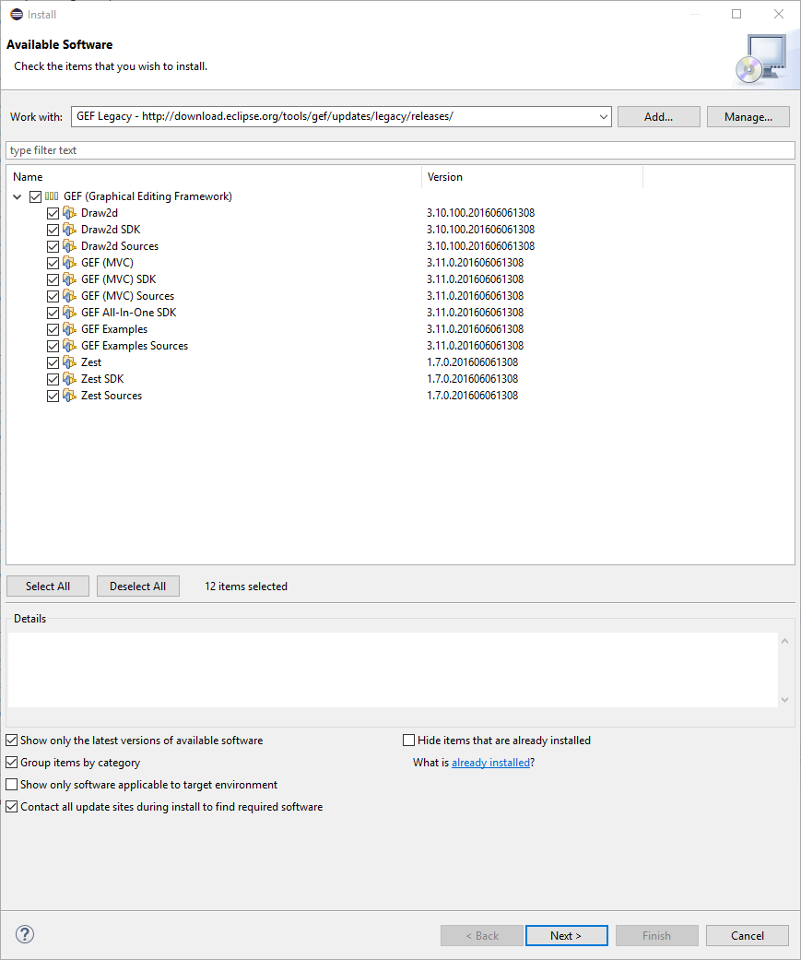Toggle Group items by category option
Screen dimensions: 801x960
12,763
